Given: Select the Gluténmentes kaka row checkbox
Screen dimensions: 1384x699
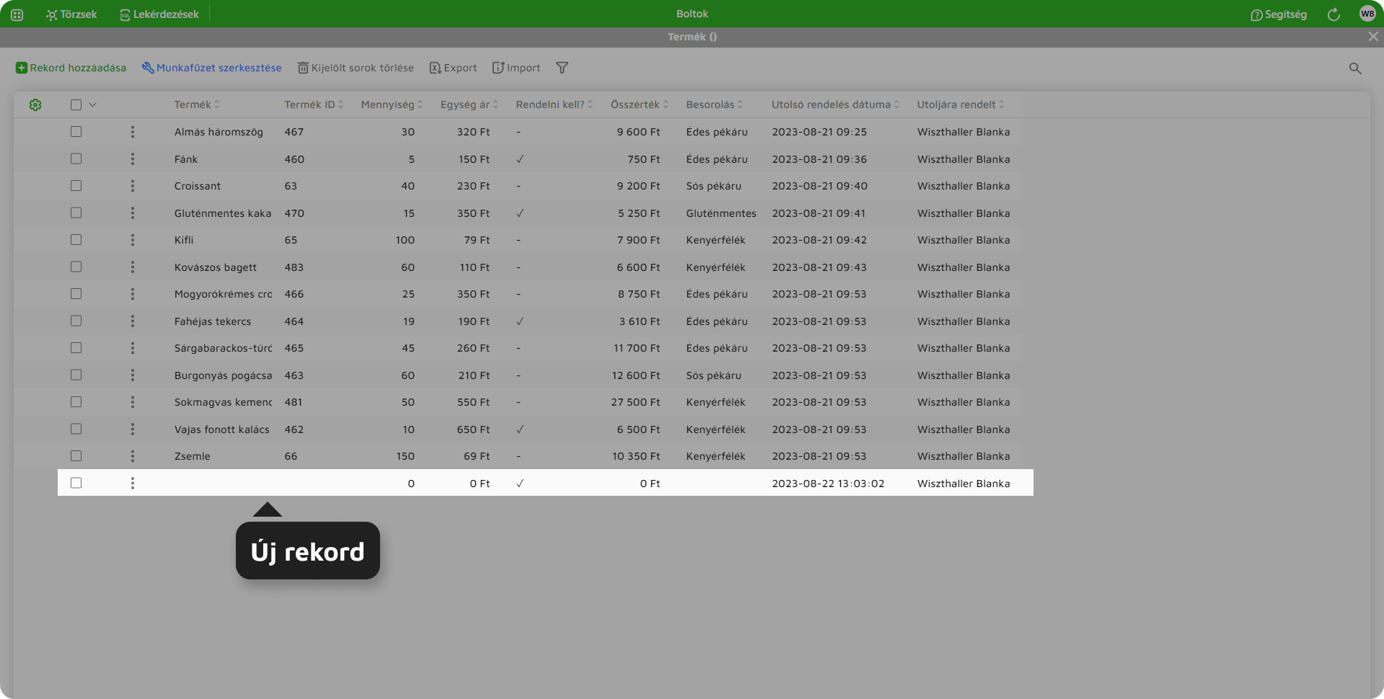Looking at the screenshot, I should [x=76, y=213].
